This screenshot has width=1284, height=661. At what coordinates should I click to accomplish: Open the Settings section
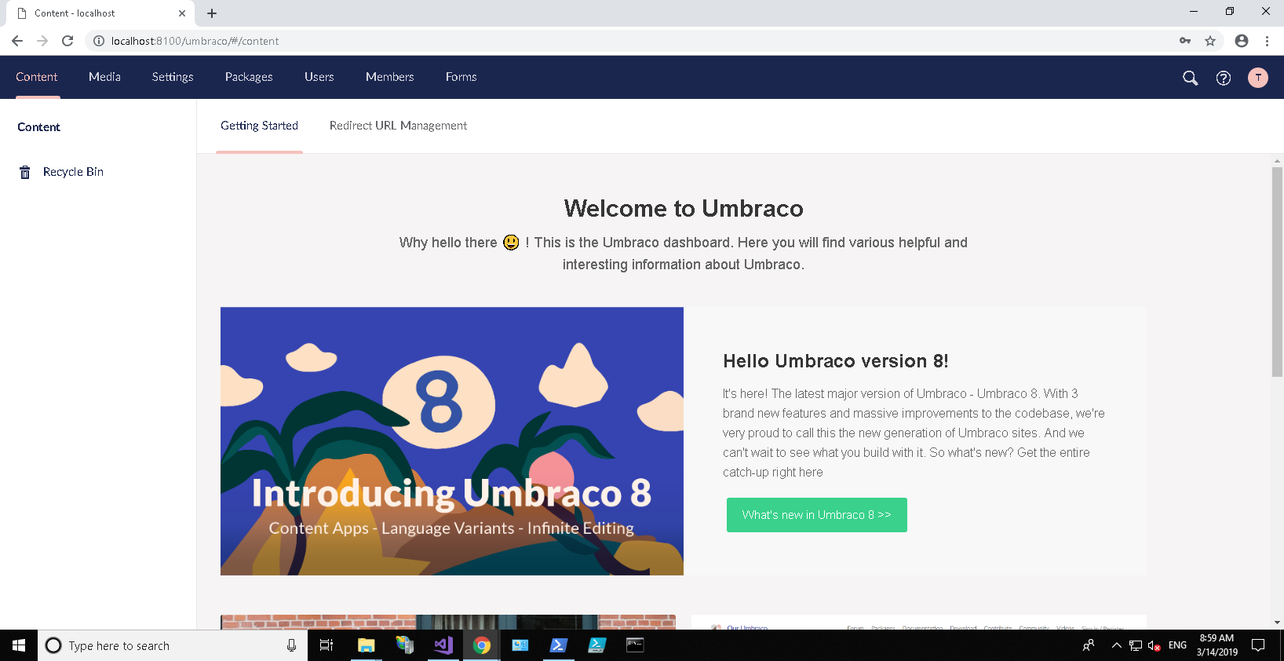[173, 77]
